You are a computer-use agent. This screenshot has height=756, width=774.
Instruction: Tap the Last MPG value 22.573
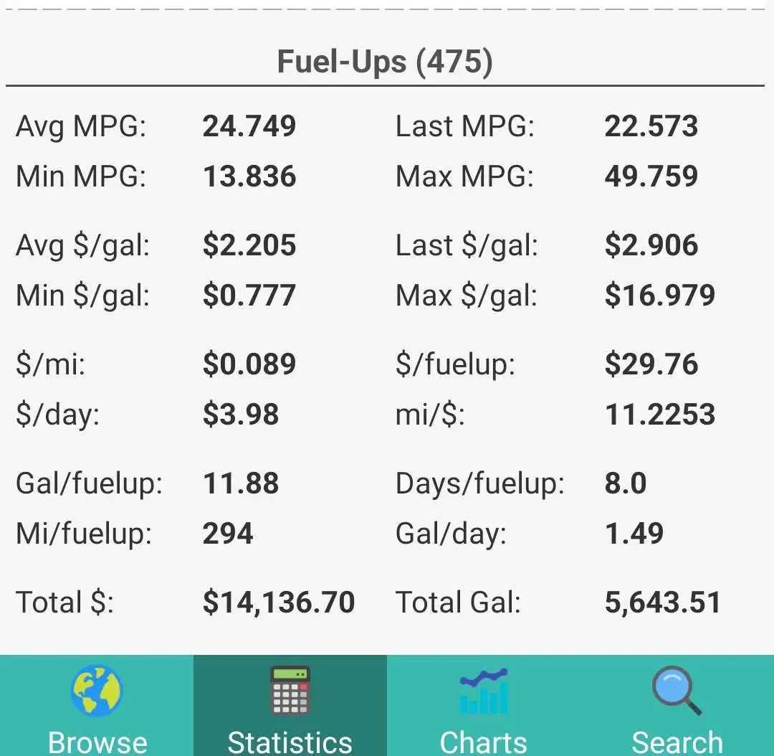[651, 127]
